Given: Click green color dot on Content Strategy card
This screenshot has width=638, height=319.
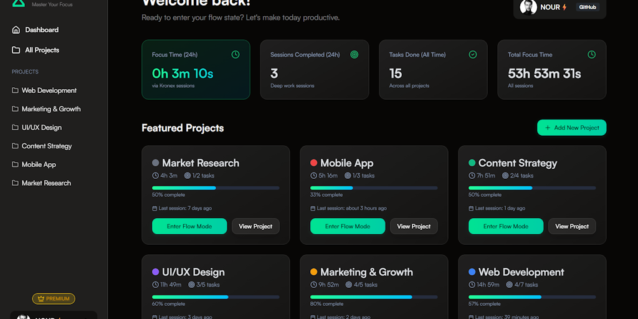Looking at the screenshot, I should point(472,163).
